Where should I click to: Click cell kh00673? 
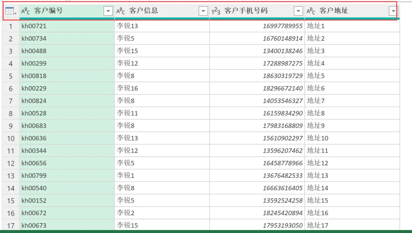click(x=67, y=225)
